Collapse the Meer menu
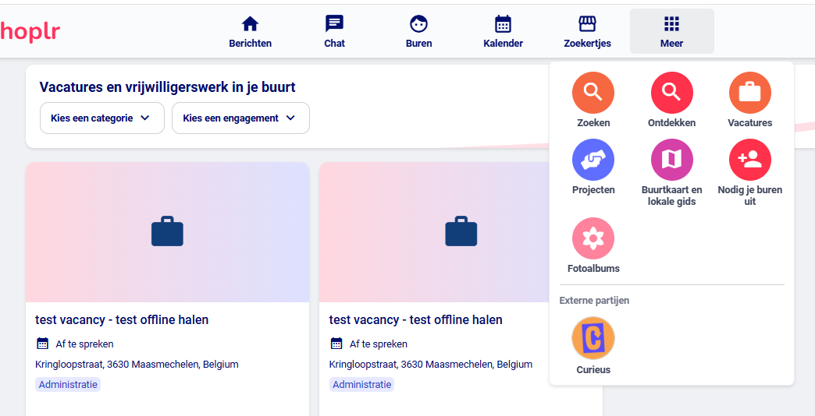Viewport: 815px width, 416px height. pos(671,31)
